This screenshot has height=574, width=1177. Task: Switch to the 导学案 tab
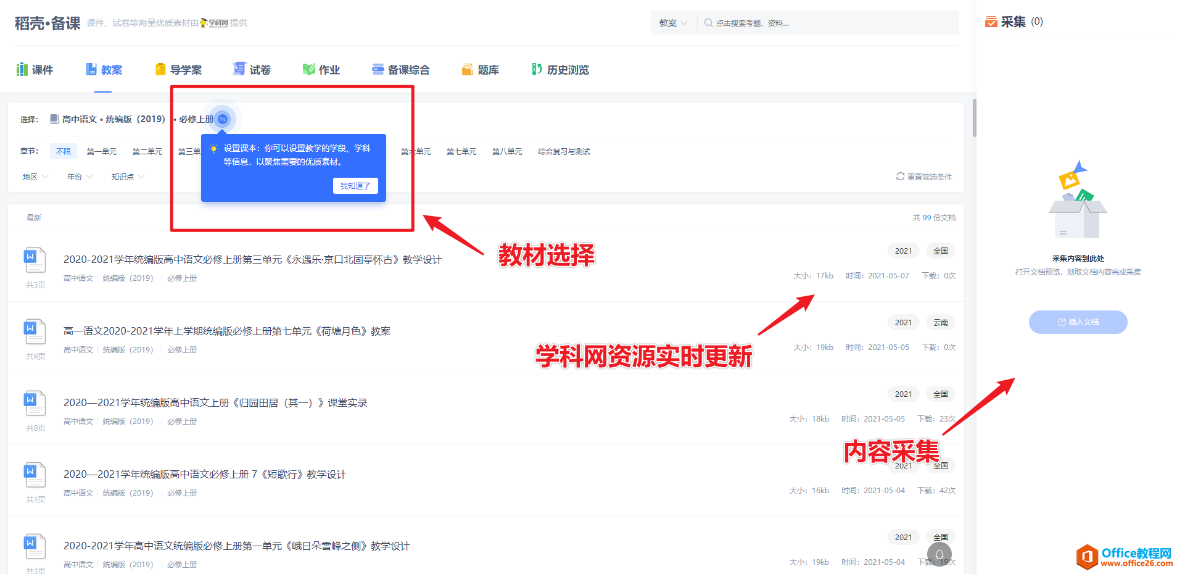pos(178,70)
